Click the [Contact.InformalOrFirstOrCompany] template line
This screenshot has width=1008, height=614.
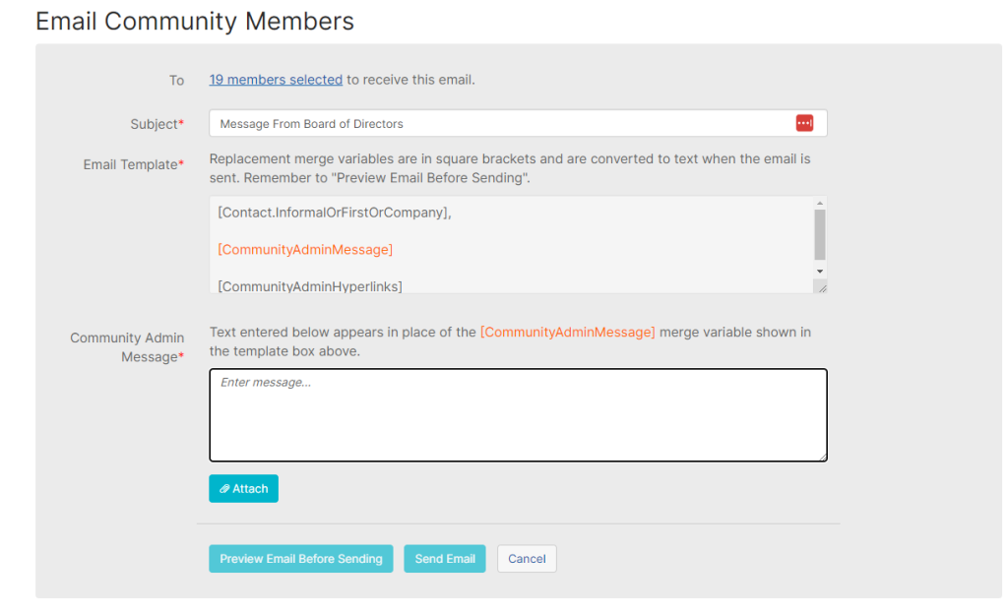pos(335,213)
